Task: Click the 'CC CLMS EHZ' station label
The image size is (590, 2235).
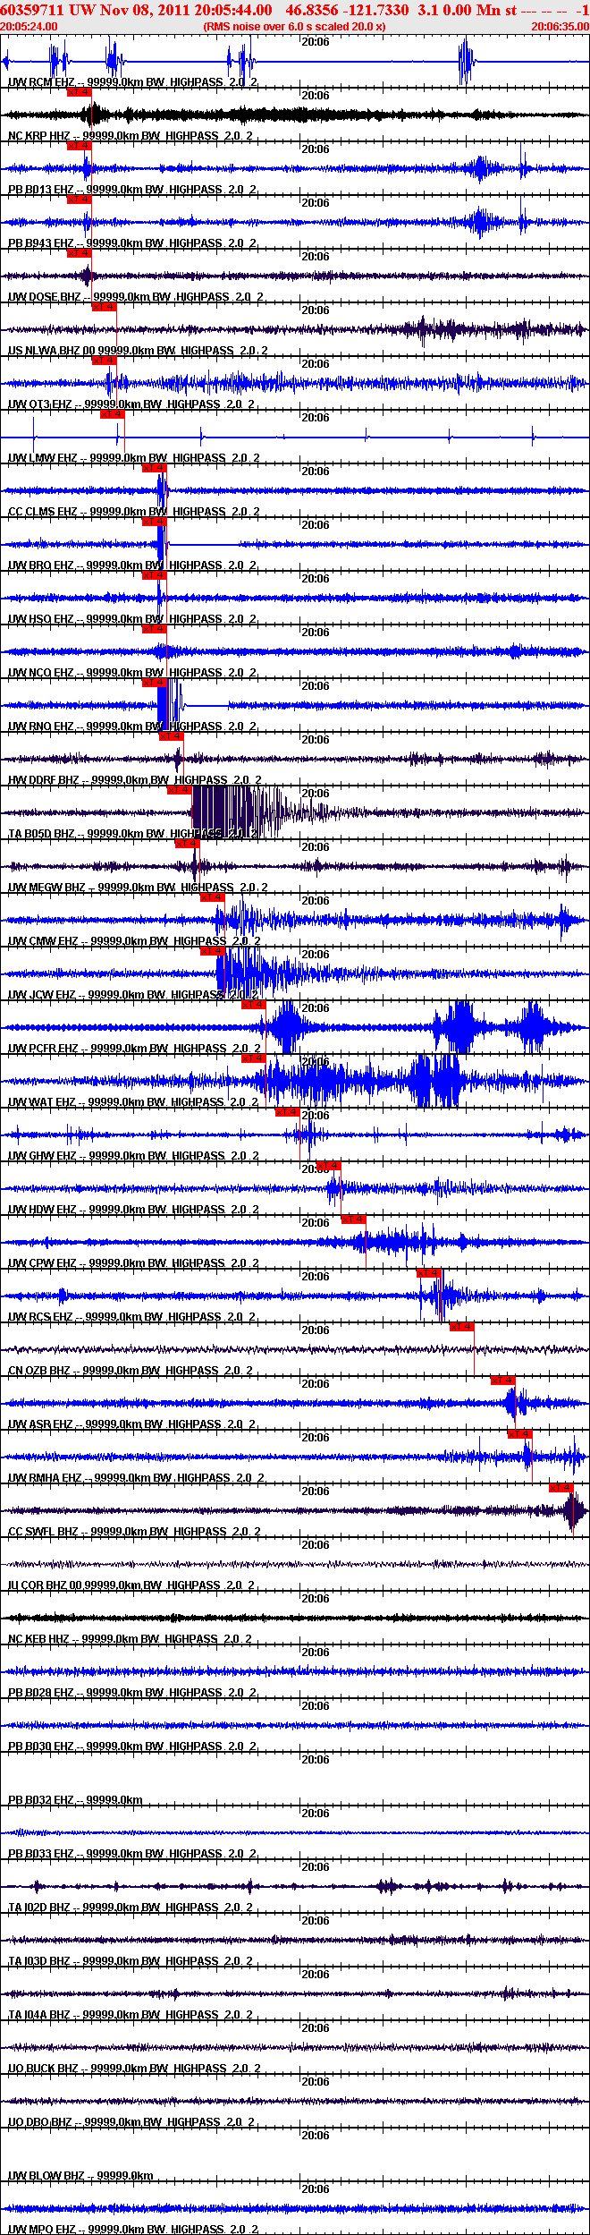Action: [x=43, y=512]
